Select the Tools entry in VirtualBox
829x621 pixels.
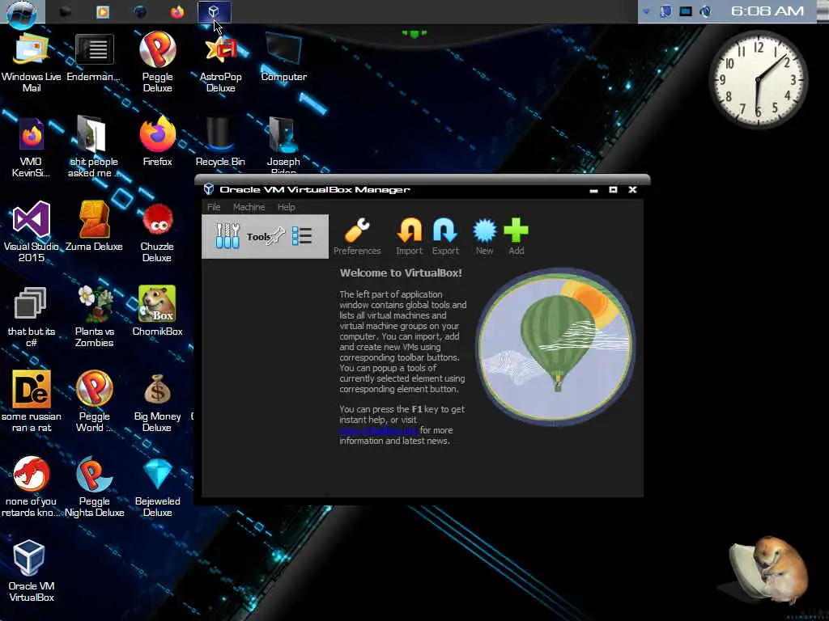pyautogui.click(x=265, y=237)
